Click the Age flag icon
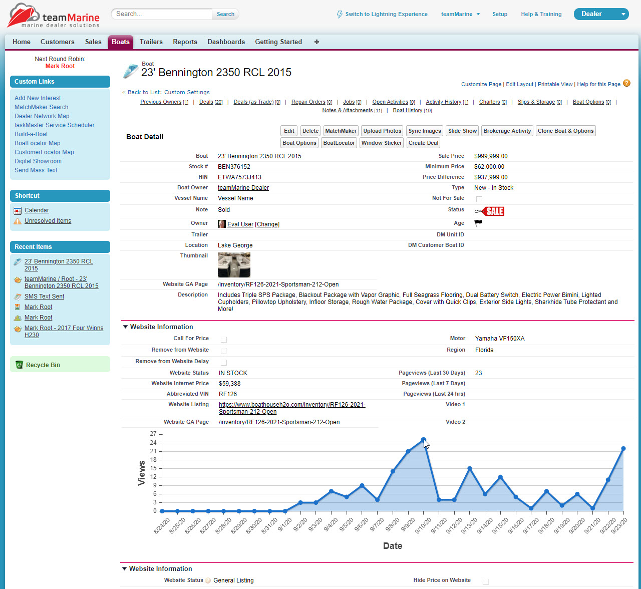Viewport: 641px width, 589px height. pos(478,223)
